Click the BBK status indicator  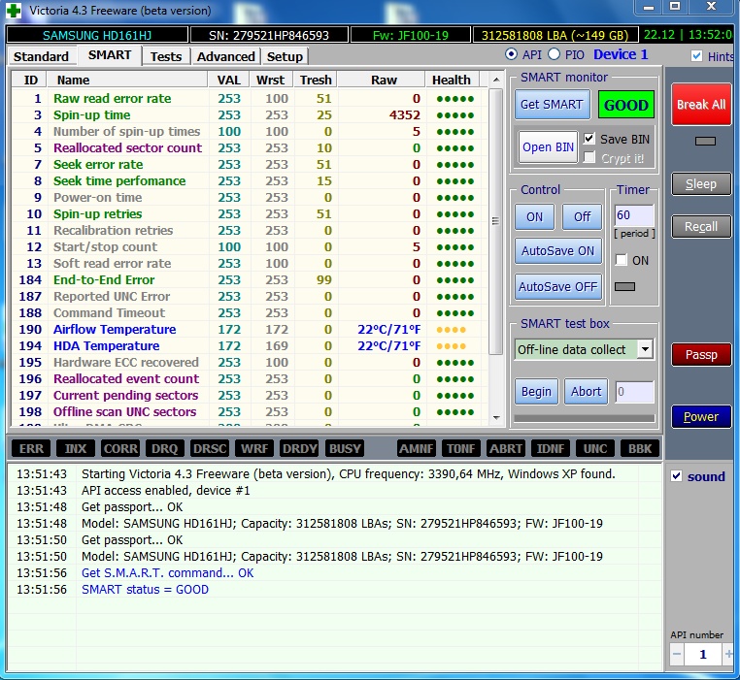point(639,448)
